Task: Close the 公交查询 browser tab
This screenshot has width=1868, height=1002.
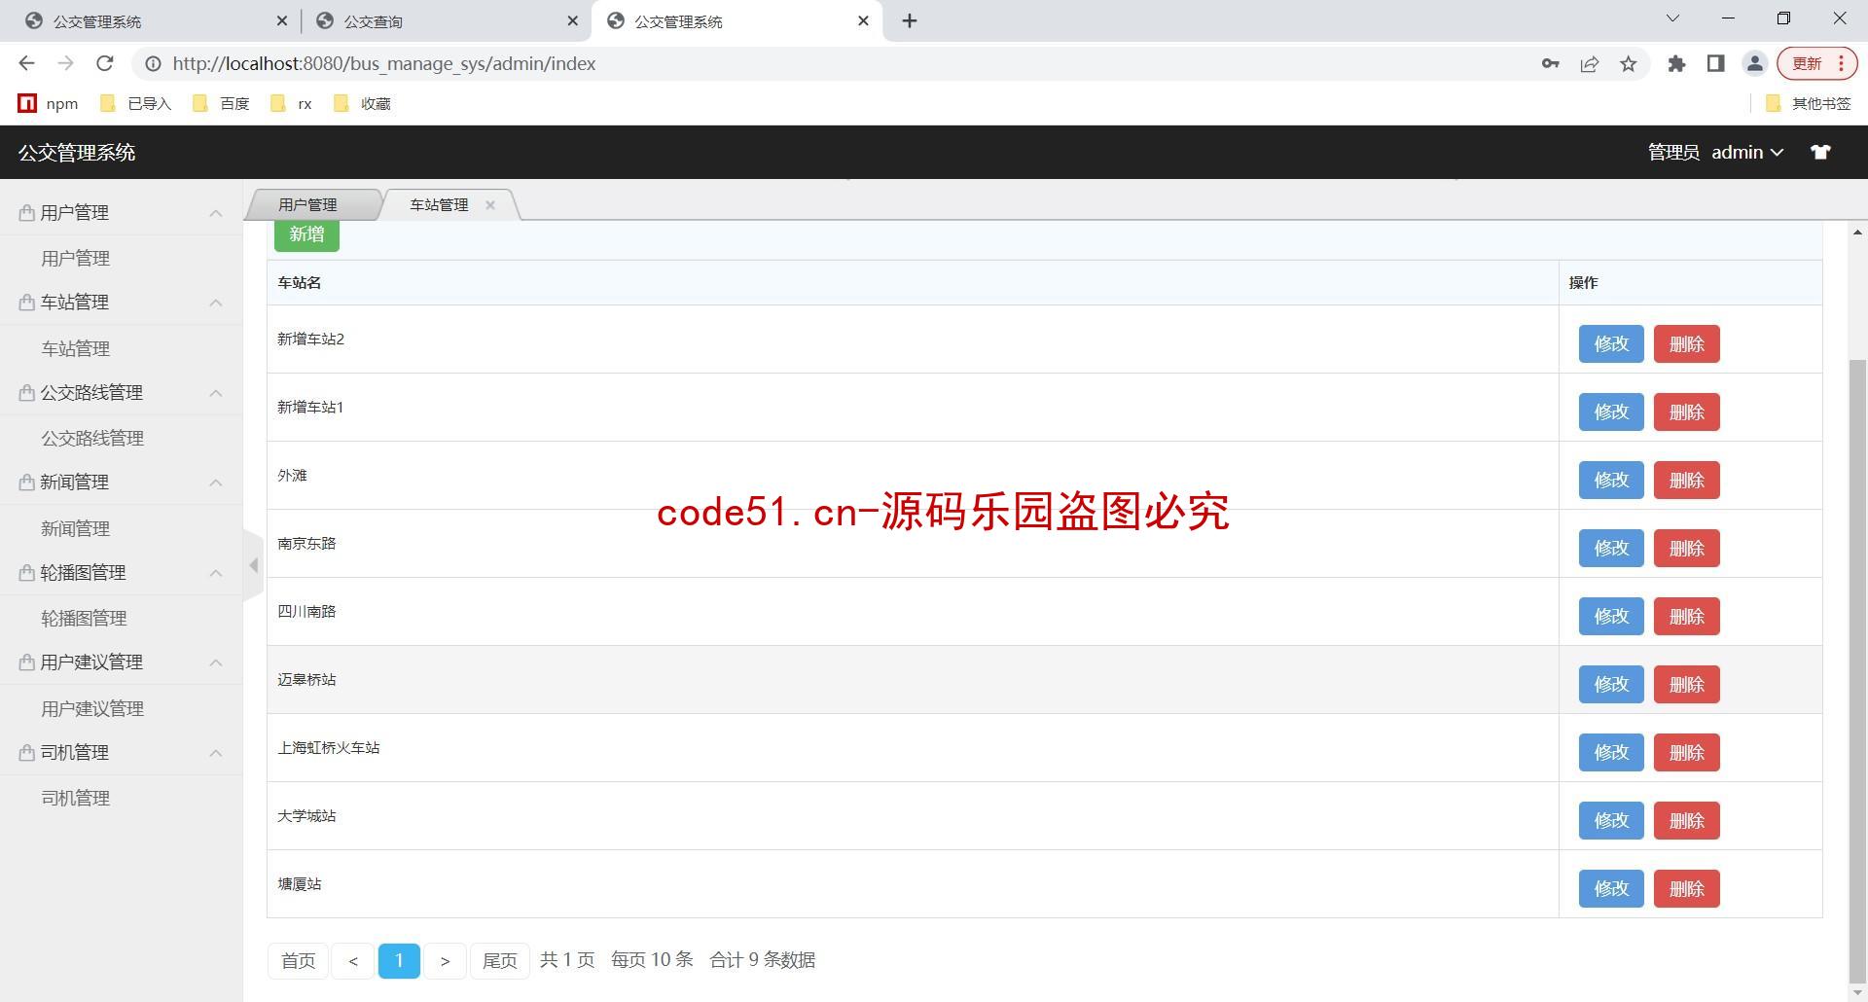Action: point(572,20)
